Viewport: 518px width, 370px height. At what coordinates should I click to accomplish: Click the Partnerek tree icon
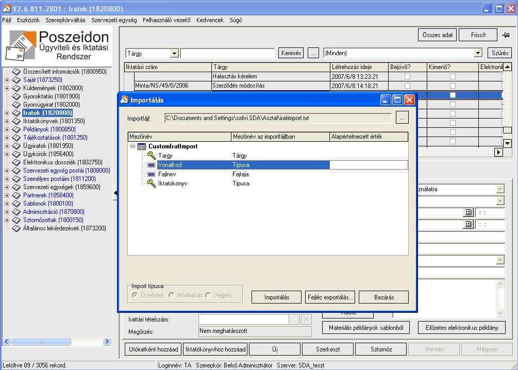tap(16, 195)
